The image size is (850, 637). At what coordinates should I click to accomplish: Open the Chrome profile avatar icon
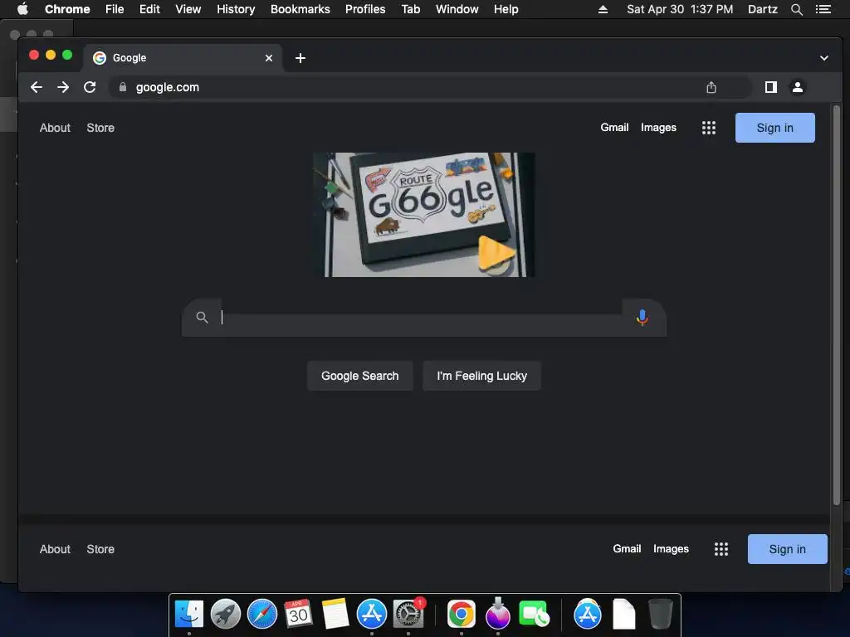coord(798,87)
